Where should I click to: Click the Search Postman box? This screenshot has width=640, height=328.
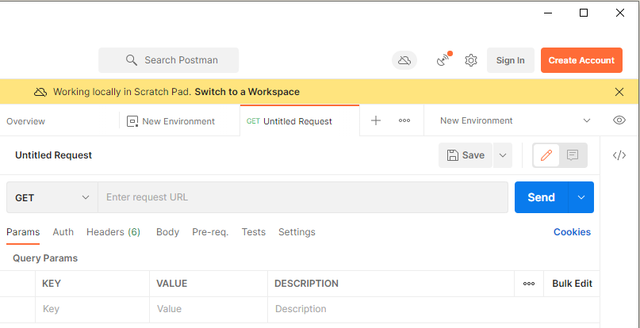tap(169, 60)
